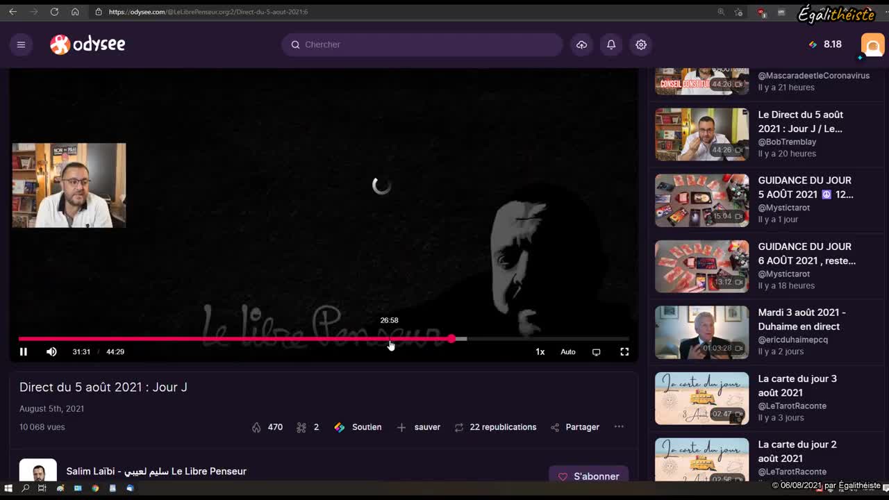
Task: Open the @ericduhaimepcq channel link
Action: (x=792, y=340)
